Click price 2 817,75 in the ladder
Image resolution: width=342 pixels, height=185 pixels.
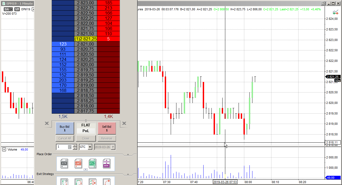click(x=86, y=111)
